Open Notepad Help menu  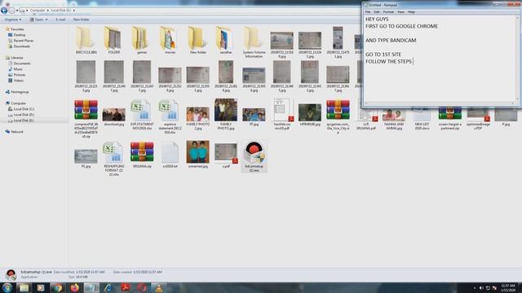pos(411,12)
